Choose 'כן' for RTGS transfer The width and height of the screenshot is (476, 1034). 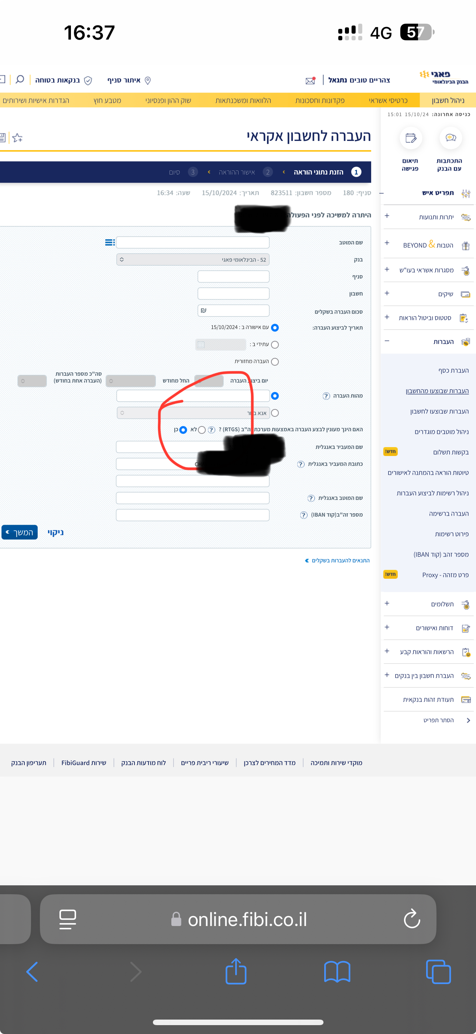183,430
